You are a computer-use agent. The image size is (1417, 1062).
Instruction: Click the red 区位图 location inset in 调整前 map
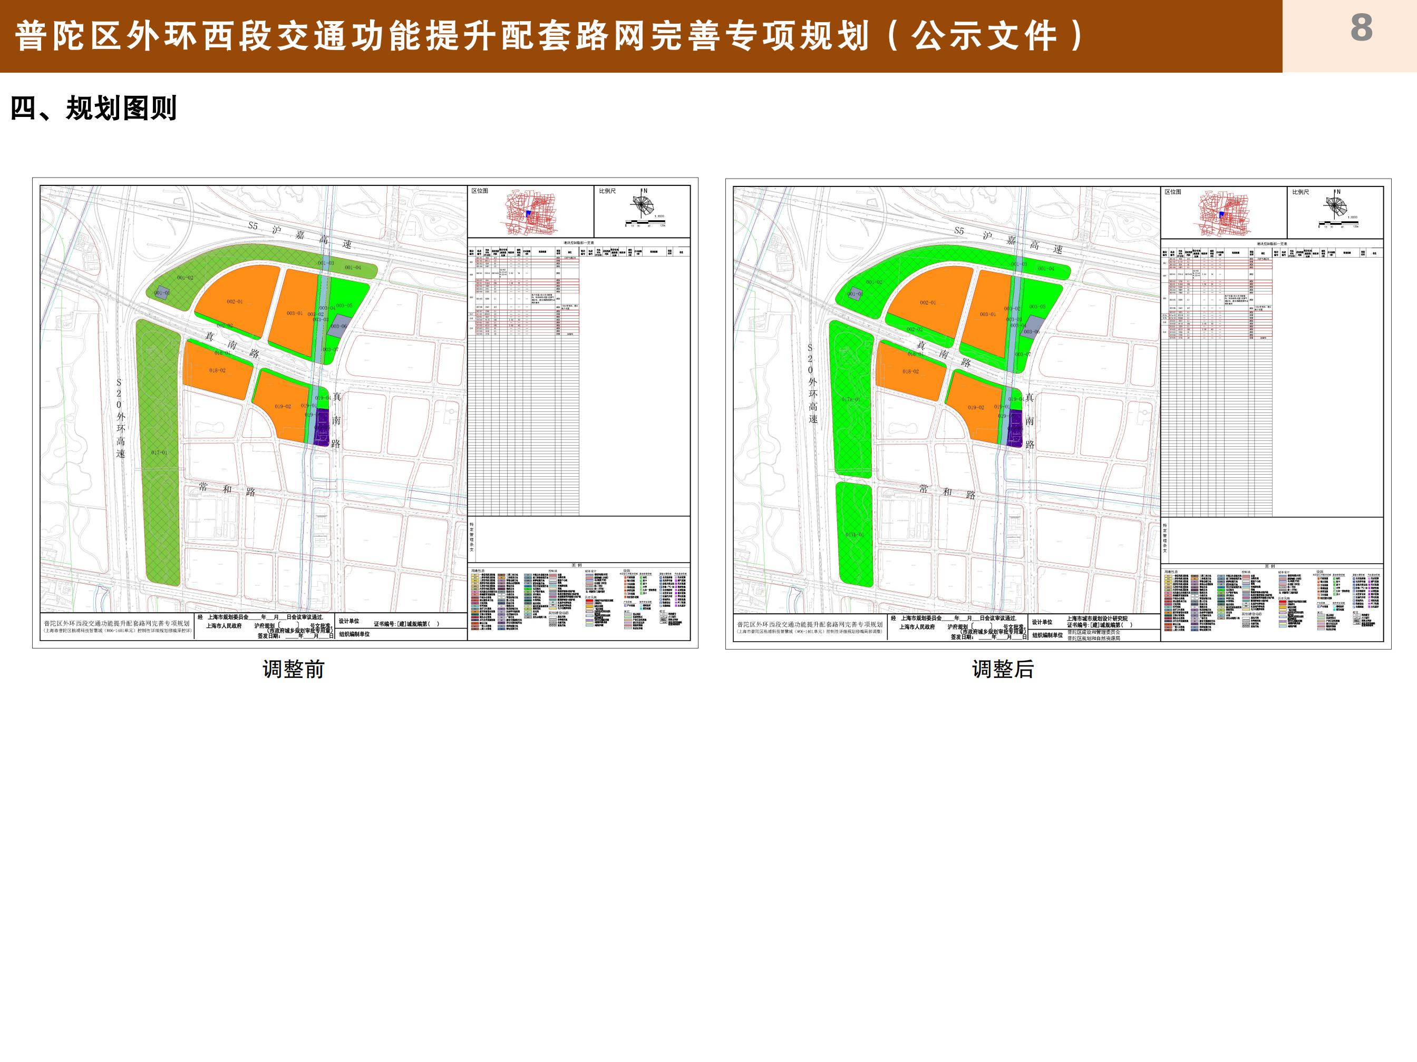(530, 213)
